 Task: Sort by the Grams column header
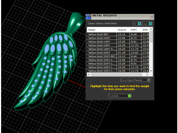(123, 30)
